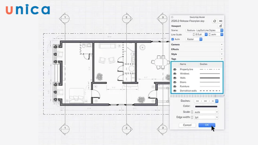This screenshot has width=258, height=145.
Task: Select the 'Doors' tag name
Action: (x=183, y=82)
